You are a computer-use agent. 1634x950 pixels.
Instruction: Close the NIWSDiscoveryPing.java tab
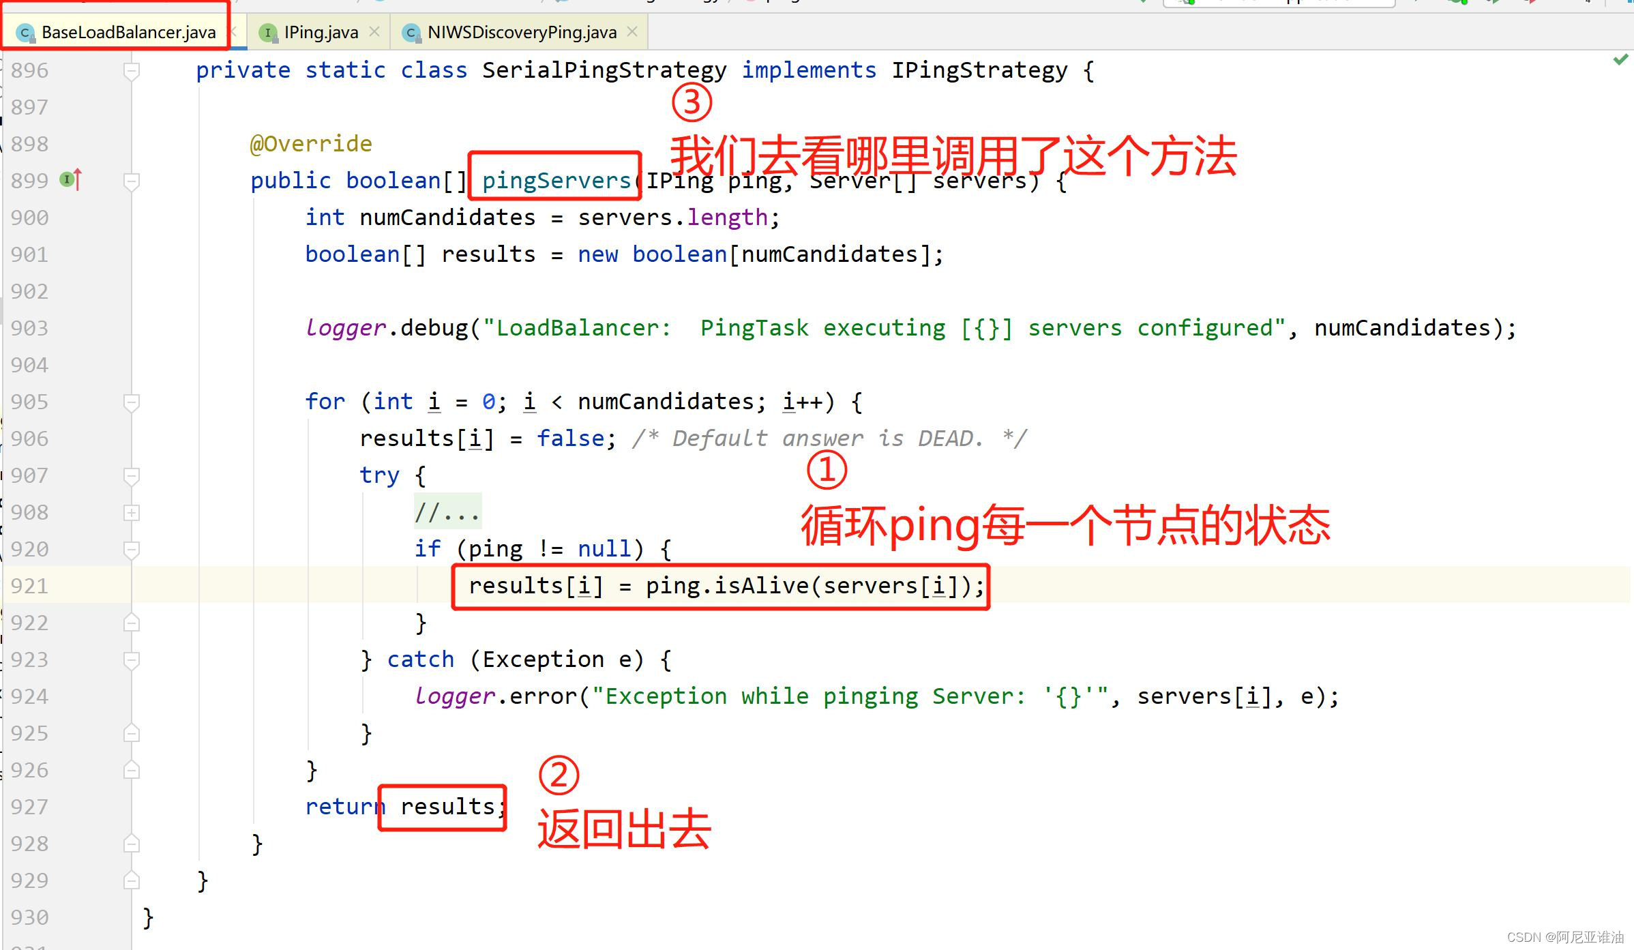pos(632,31)
